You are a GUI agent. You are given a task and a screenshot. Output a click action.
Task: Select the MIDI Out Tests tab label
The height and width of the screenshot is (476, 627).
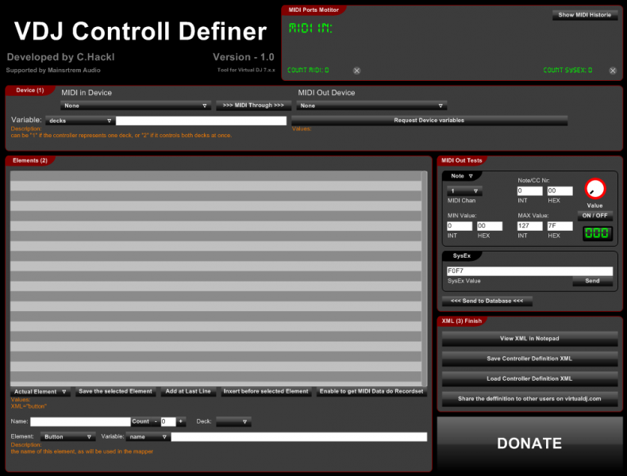pyautogui.click(x=461, y=161)
